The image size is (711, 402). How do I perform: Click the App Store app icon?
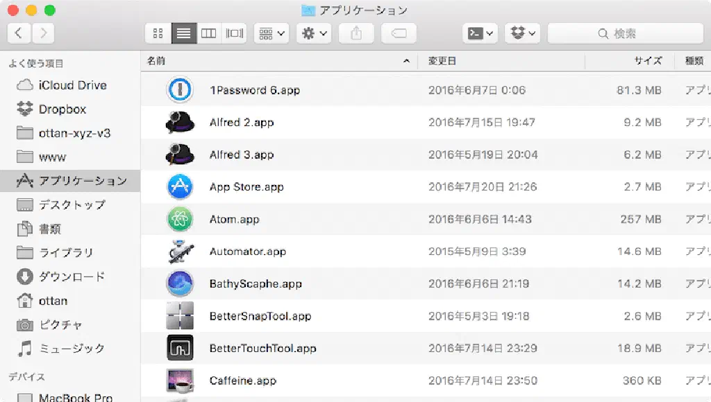tap(179, 187)
